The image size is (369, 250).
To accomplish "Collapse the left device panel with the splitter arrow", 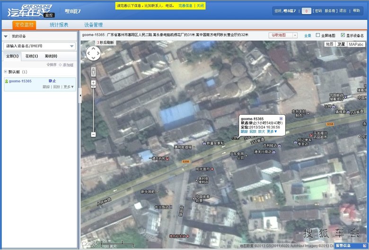I will [x=79, y=95].
